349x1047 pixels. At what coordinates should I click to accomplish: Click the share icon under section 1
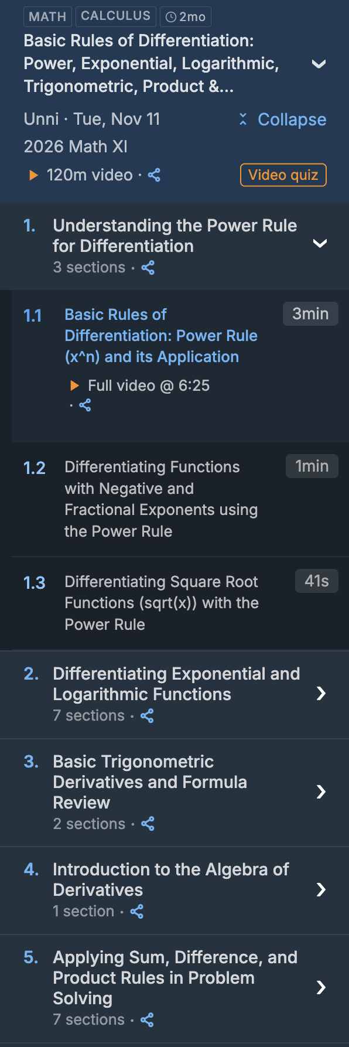(x=148, y=268)
